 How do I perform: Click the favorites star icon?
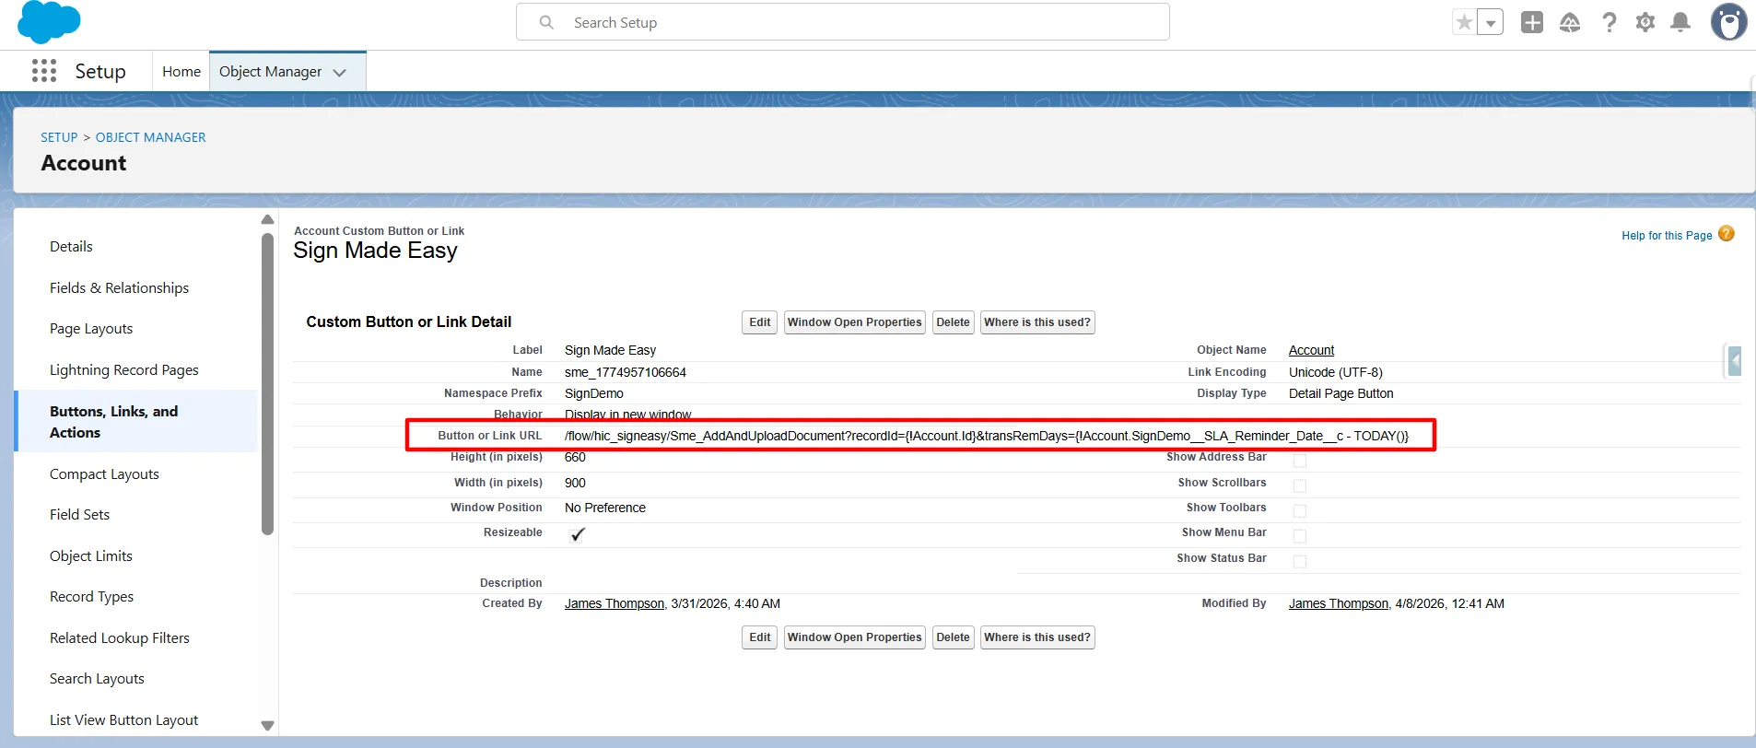pos(1464,22)
